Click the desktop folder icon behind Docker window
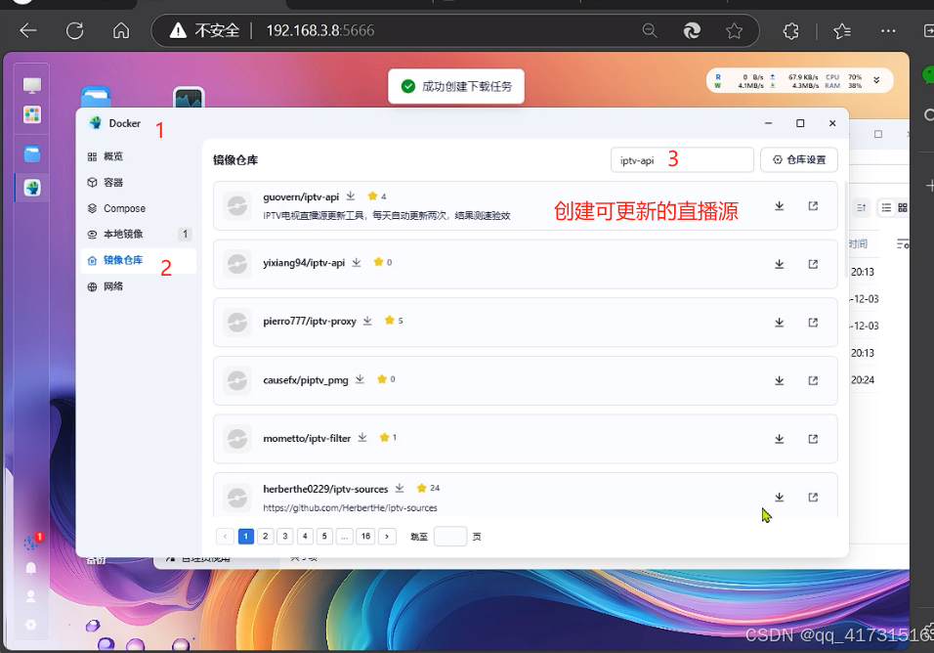 96,97
